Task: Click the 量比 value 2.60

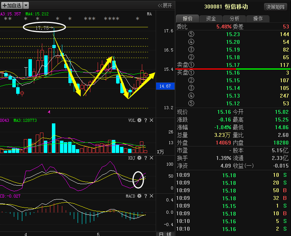Action: tap(283, 135)
